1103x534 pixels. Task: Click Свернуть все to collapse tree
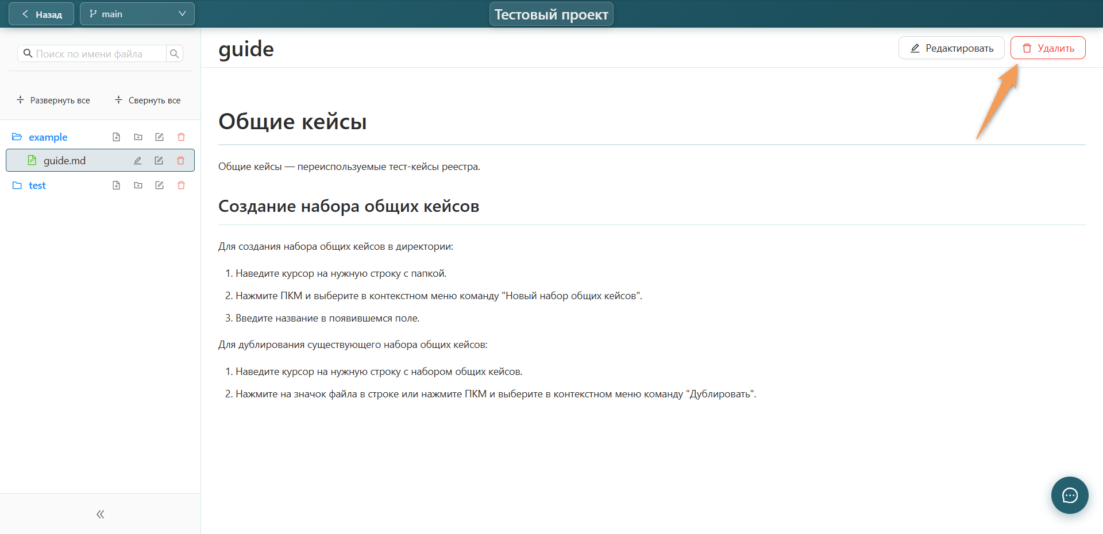(x=148, y=100)
